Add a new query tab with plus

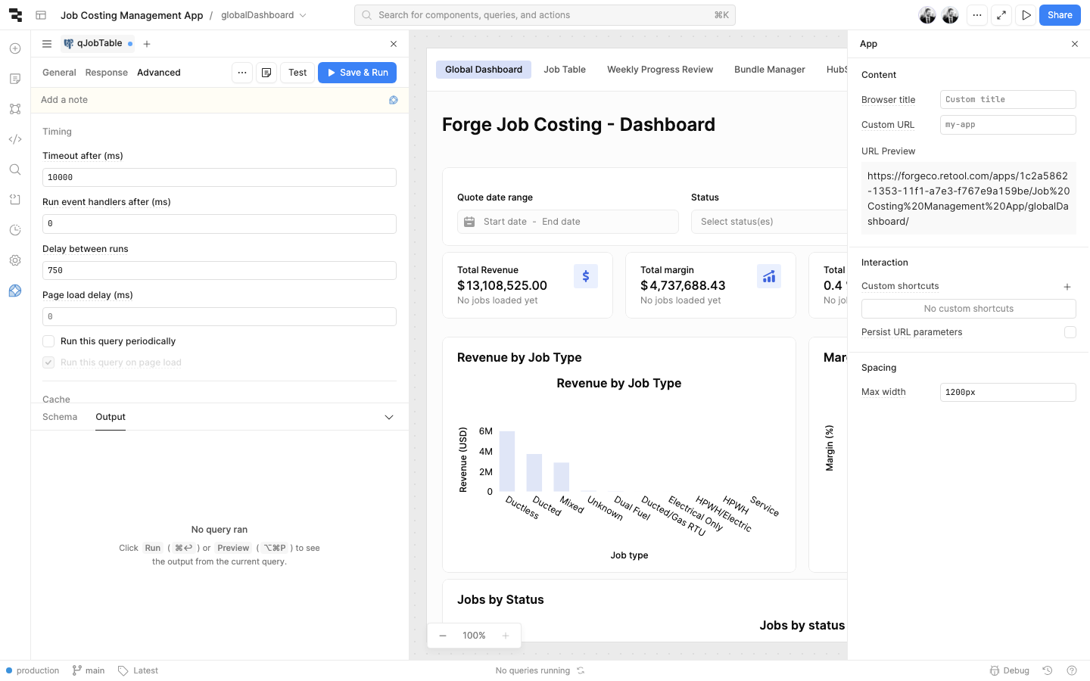point(147,44)
